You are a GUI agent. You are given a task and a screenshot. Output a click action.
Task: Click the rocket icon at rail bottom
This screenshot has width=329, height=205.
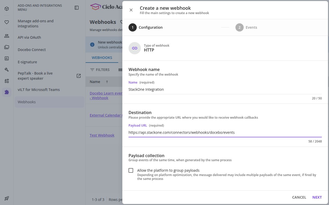tap(7, 198)
